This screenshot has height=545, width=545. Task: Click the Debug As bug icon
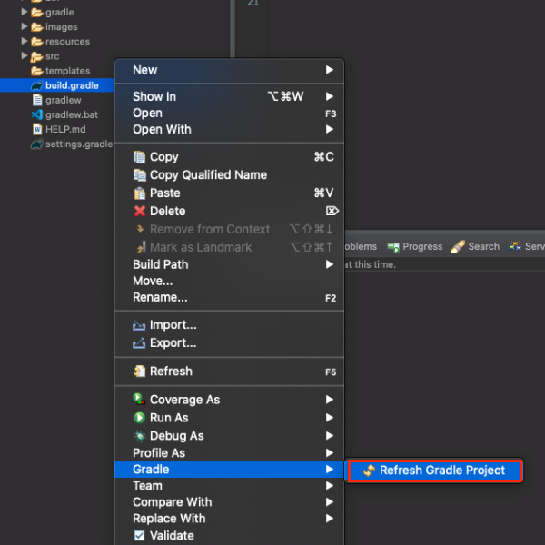point(139,435)
